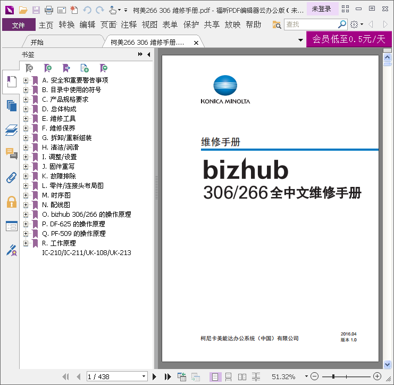The image size is (394, 385).
Task: Click the advanced search folder icon
Action: [276, 24]
